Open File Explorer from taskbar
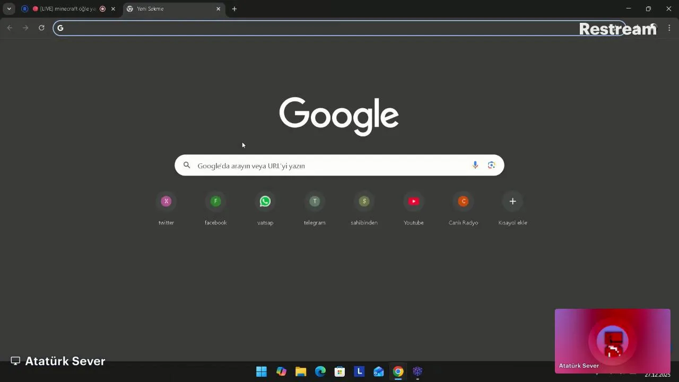 click(301, 371)
